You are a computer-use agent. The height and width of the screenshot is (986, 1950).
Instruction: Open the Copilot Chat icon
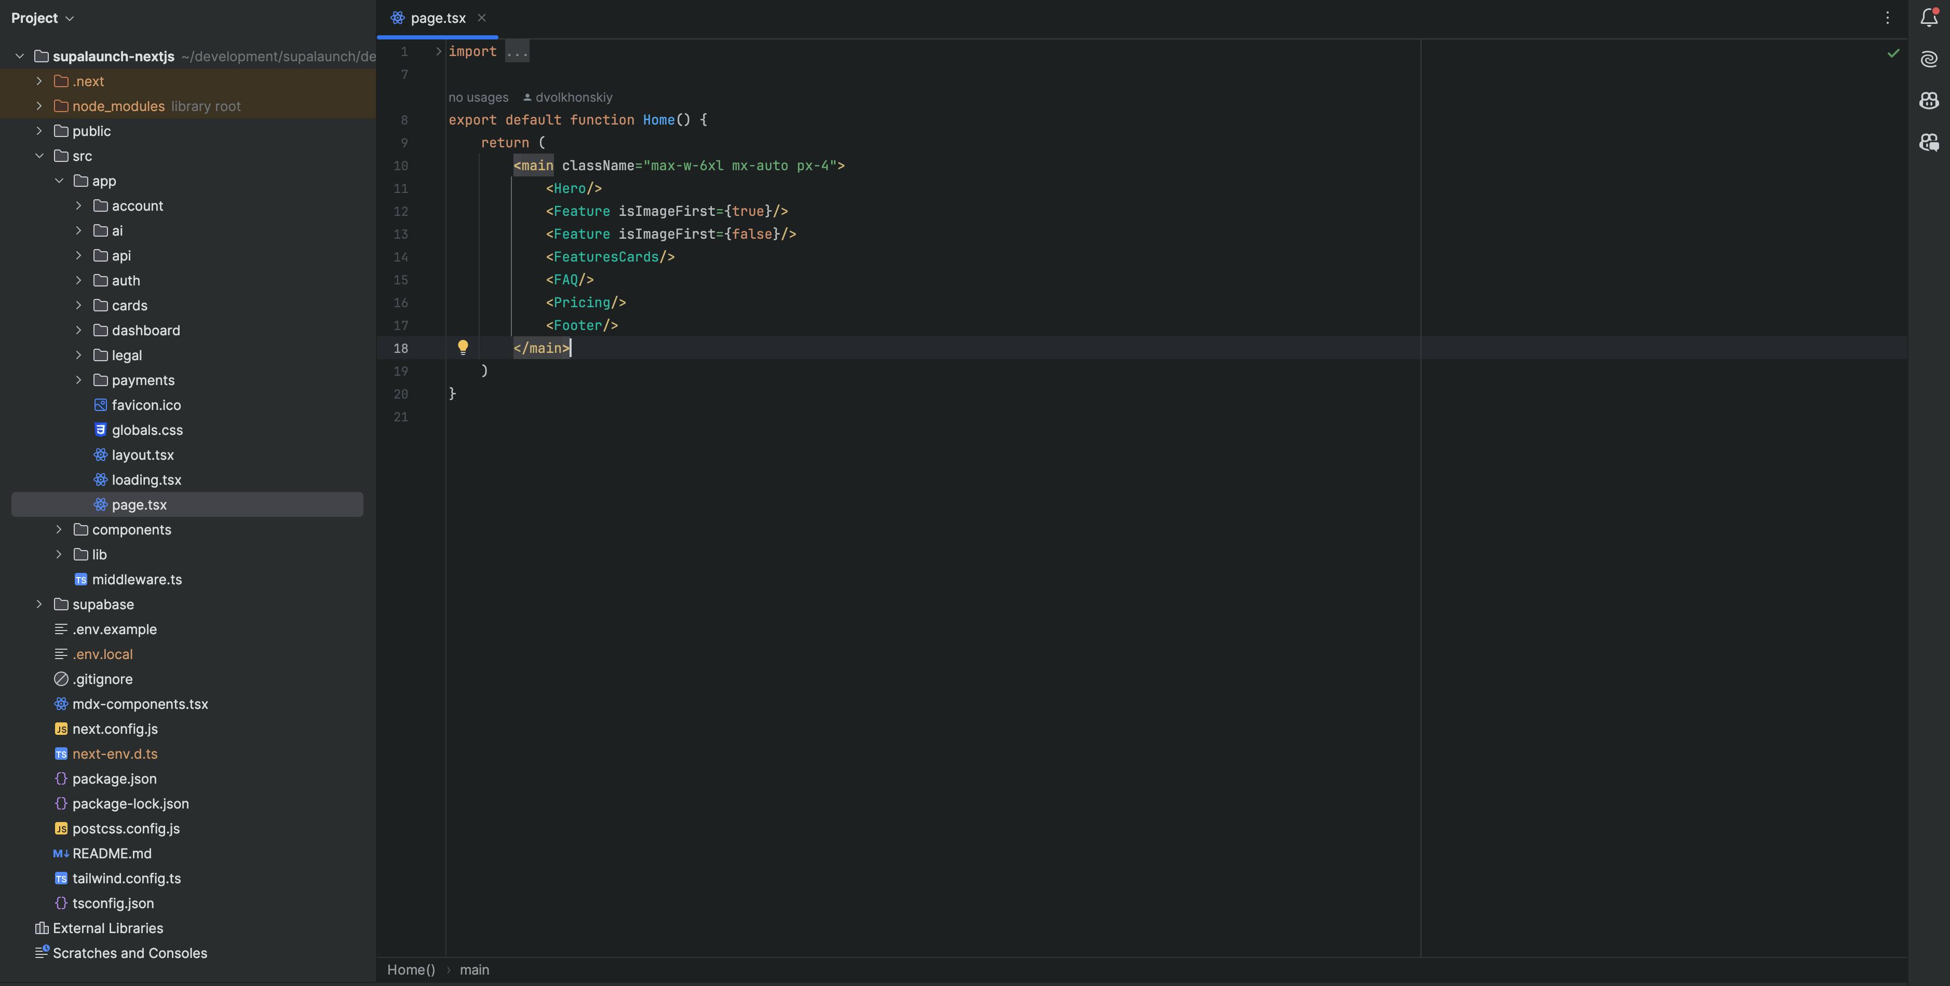pyautogui.click(x=1929, y=142)
